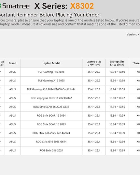Click ROG Strix G16 2025 G614/2024 cell
The image size is (140, 175).
(x=51, y=133)
